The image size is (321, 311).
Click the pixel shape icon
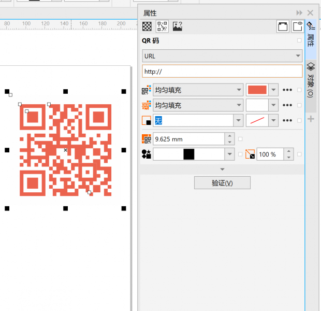pos(147,154)
